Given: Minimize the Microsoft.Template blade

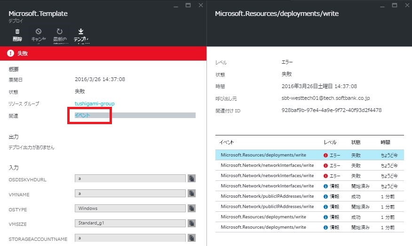Looking at the screenshot, I should click(176, 6).
